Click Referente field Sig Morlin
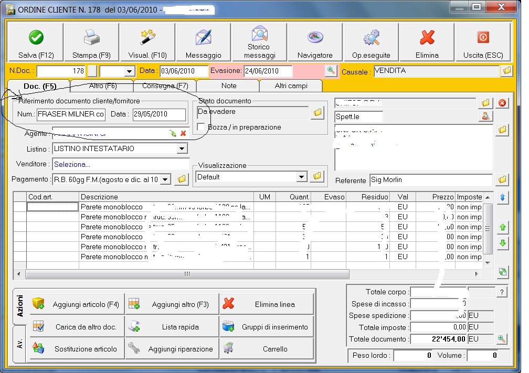The image size is (529, 373). pos(431,180)
